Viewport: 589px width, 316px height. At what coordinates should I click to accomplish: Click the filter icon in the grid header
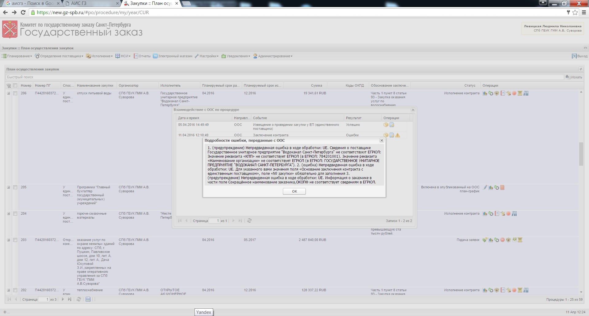coord(9,86)
